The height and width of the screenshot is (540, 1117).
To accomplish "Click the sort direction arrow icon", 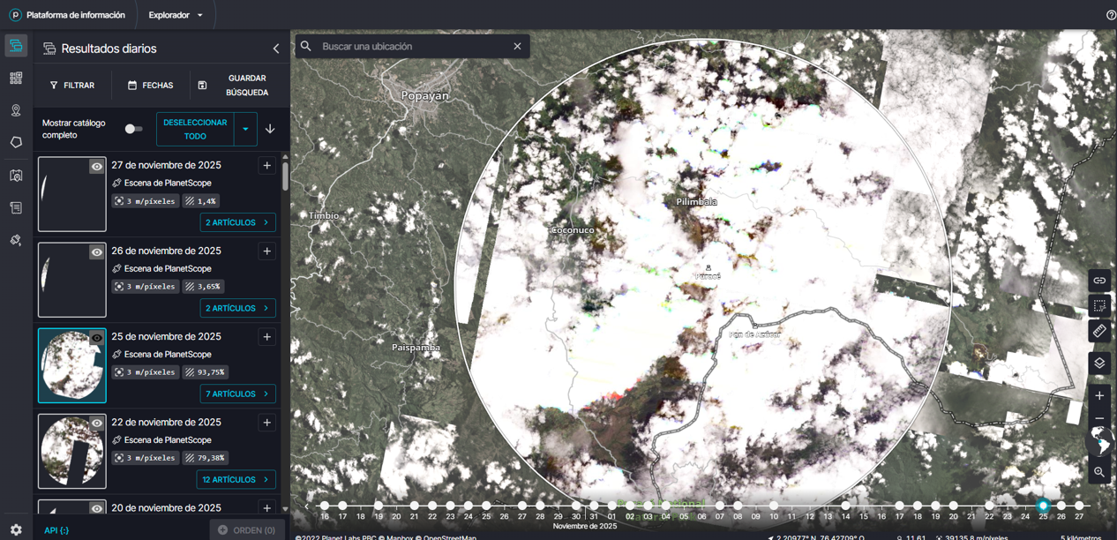I will (x=270, y=129).
